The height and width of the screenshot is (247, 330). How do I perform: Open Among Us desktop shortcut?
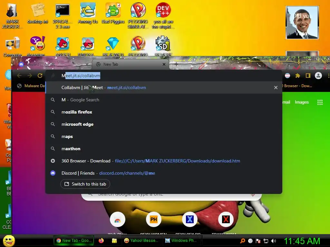click(x=88, y=14)
